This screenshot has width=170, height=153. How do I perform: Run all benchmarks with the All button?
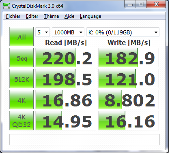(x=22, y=36)
